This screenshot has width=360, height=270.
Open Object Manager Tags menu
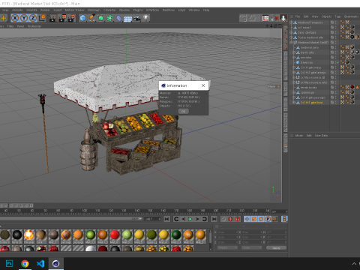[337, 16]
